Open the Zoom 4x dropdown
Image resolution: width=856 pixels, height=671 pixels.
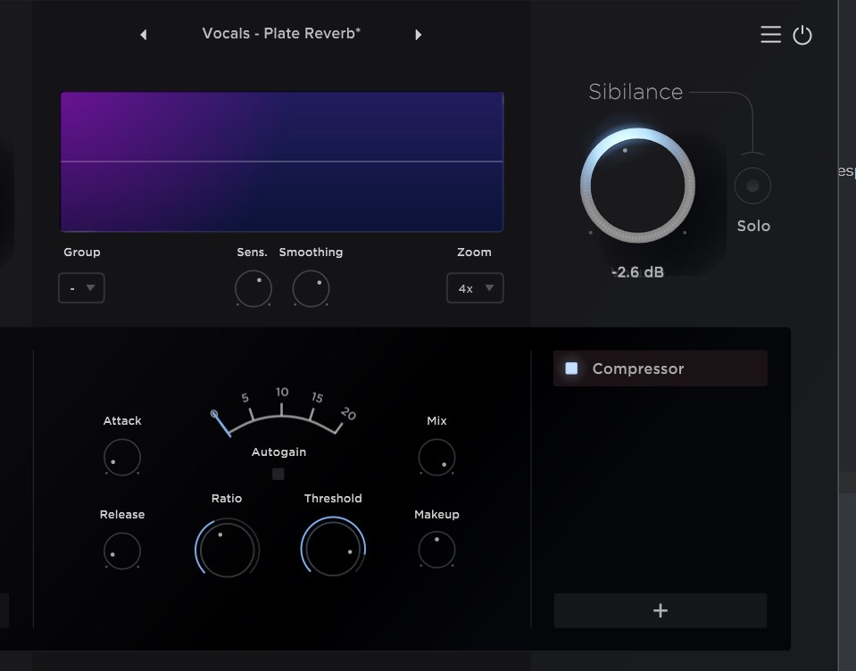[475, 288]
